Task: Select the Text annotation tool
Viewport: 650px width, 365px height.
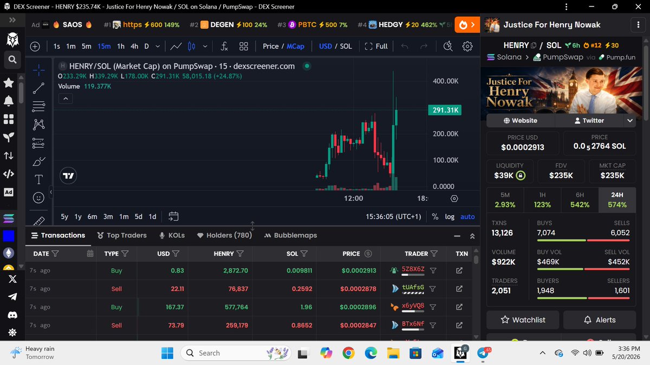Action: [38, 180]
